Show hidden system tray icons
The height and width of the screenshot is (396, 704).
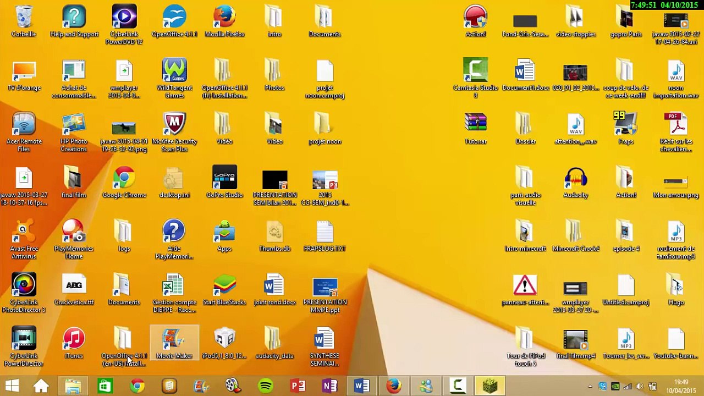click(x=590, y=386)
